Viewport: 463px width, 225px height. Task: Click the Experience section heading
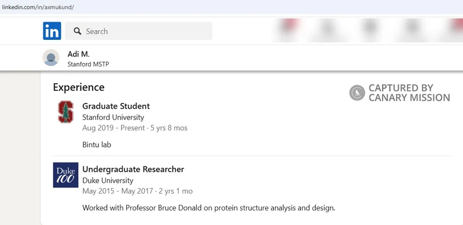[x=79, y=87]
